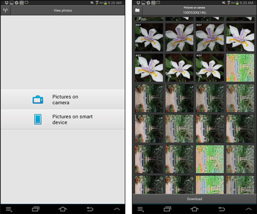Tap the left screen's up-caret icon
Screen dimensions: 257x214
click(x=117, y=209)
